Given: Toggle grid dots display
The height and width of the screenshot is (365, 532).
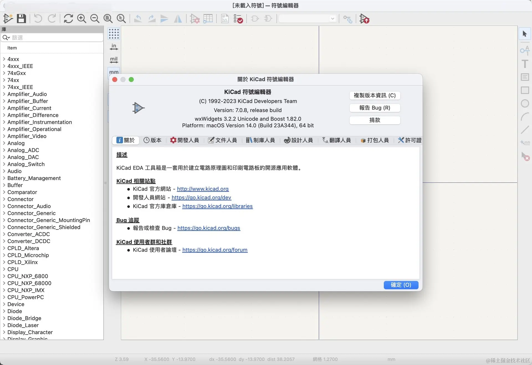Looking at the screenshot, I should click(114, 33).
